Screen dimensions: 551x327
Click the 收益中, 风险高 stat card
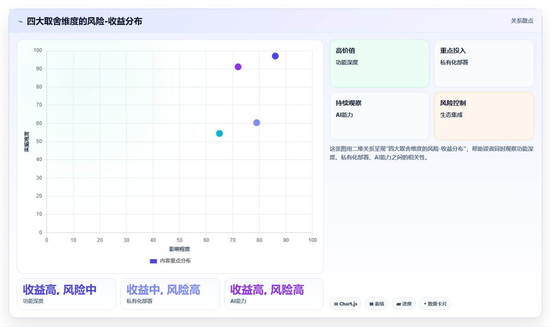170,294
